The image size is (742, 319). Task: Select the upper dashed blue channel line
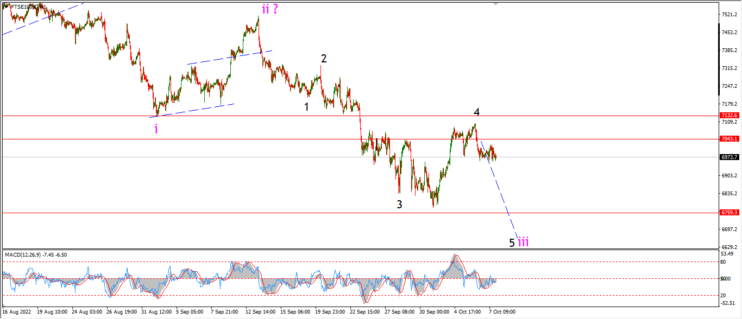point(230,57)
